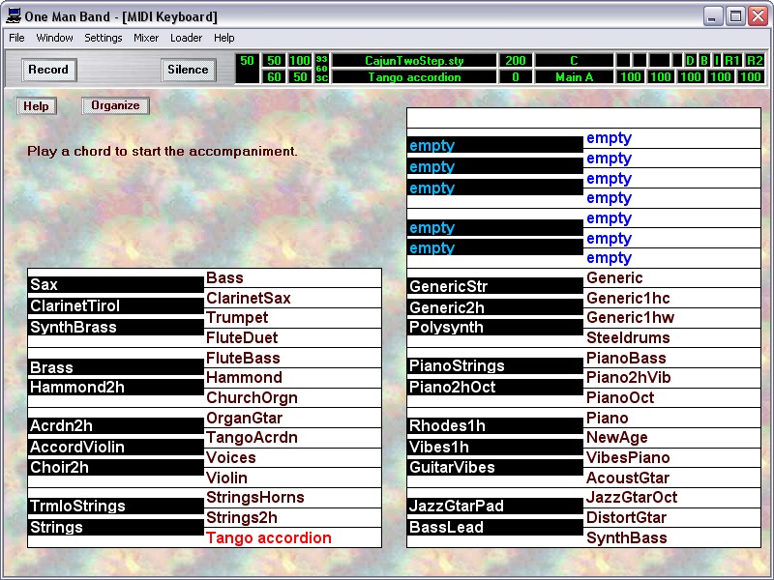The height and width of the screenshot is (580, 774).
Task: Select the Trumpet white key
Action: pyautogui.click(x=293, y=318)
